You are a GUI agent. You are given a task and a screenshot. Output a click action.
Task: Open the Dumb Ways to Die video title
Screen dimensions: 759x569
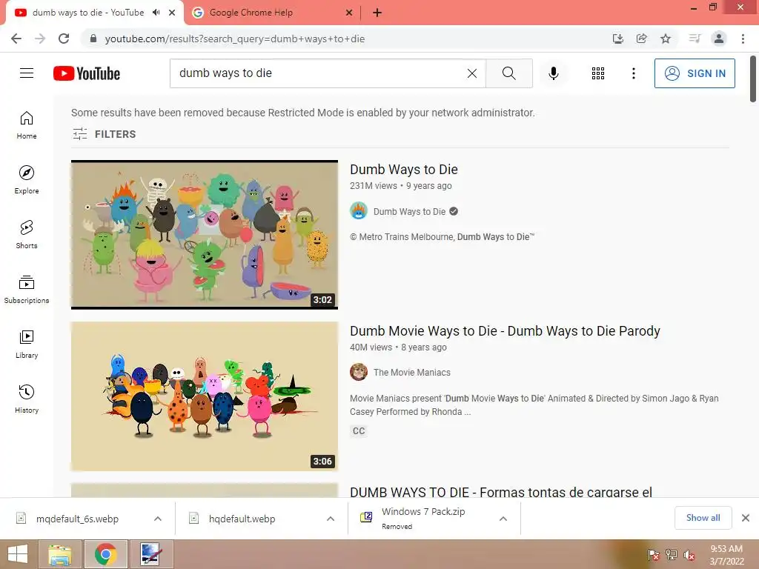(x=404, y=170)
